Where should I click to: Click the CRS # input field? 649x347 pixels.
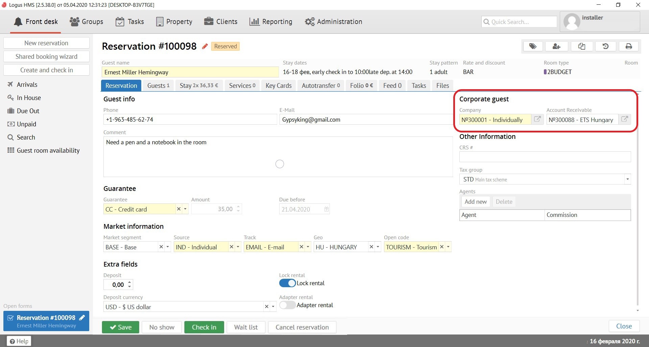pyautogui.click(x=545, y=157)
